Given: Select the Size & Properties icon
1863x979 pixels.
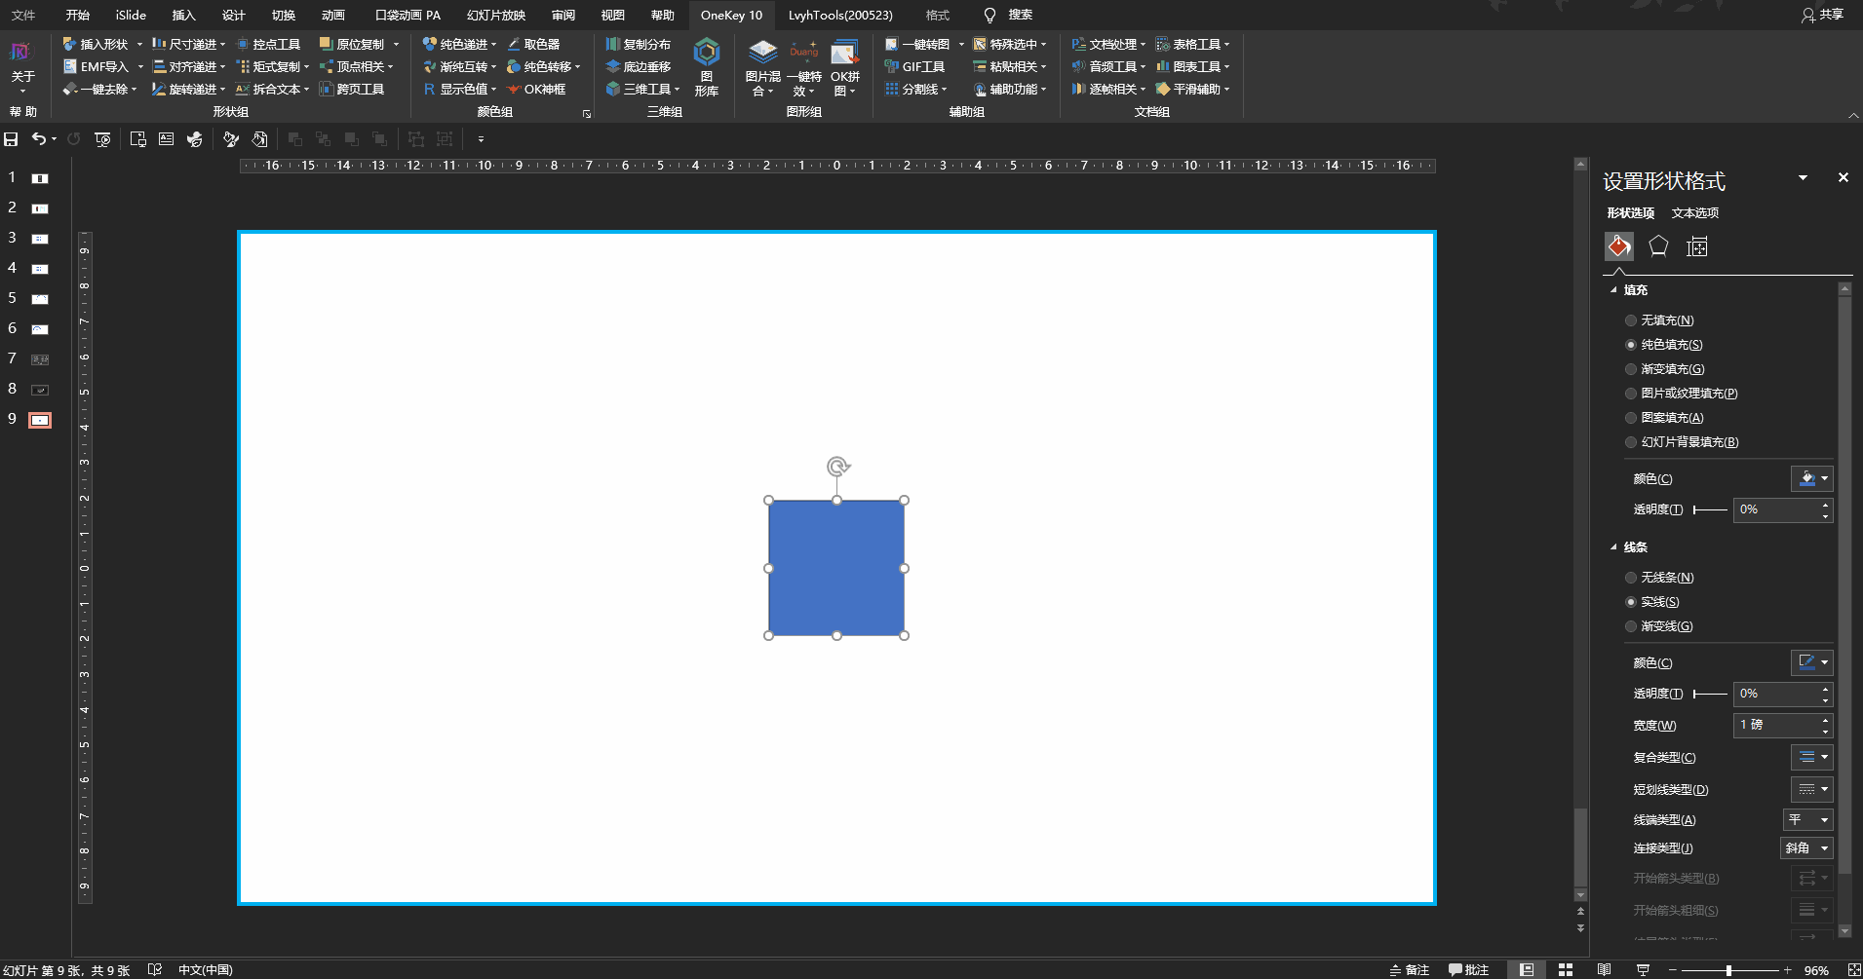Looking at the screenshot, I should 1697,246.
